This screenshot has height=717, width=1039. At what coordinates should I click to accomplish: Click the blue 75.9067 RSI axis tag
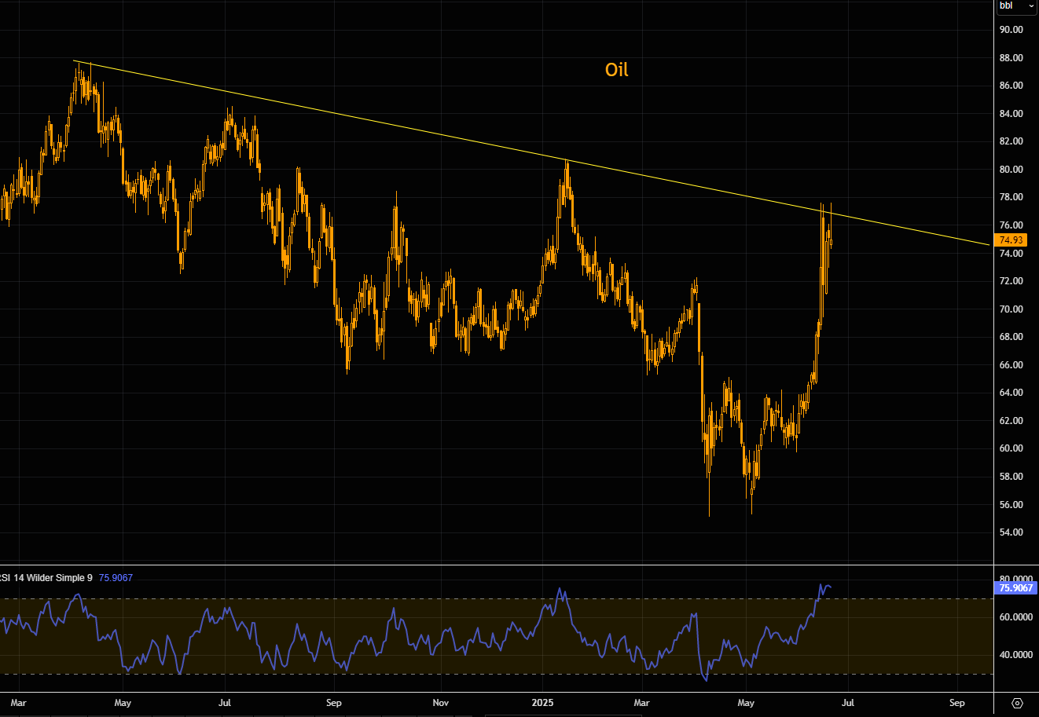tap(1015, 587)
